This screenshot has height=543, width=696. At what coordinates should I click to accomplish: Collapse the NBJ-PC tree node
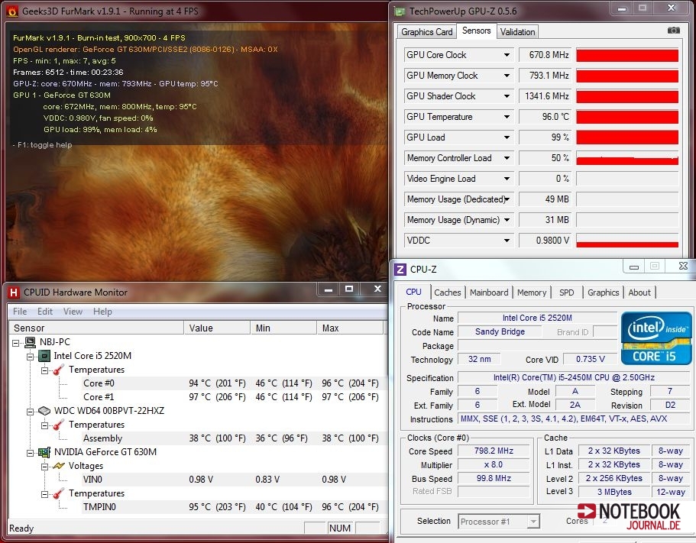click(x=16, y=343)
